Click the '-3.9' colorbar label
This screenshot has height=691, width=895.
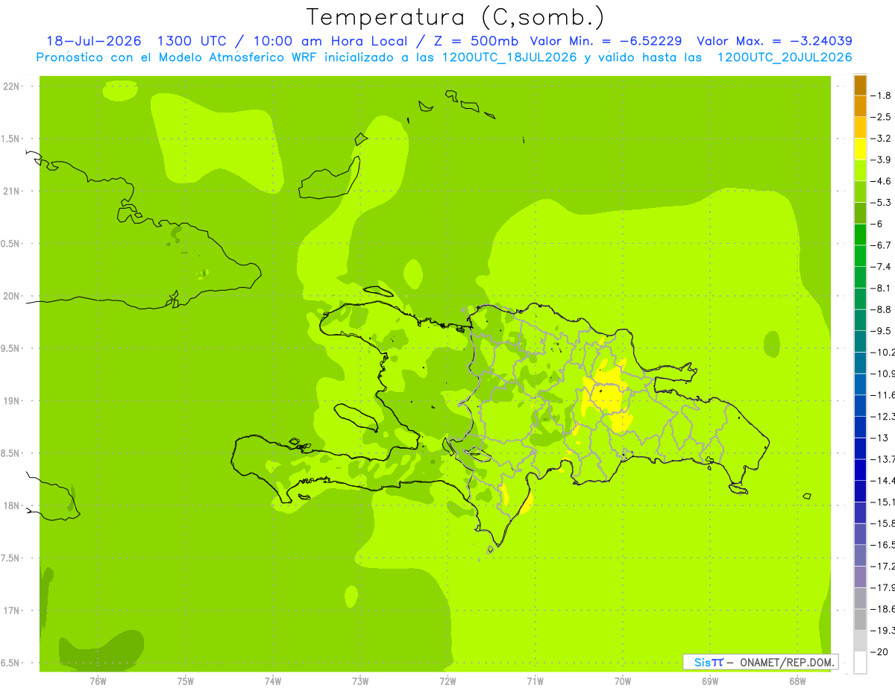(881, 160)
